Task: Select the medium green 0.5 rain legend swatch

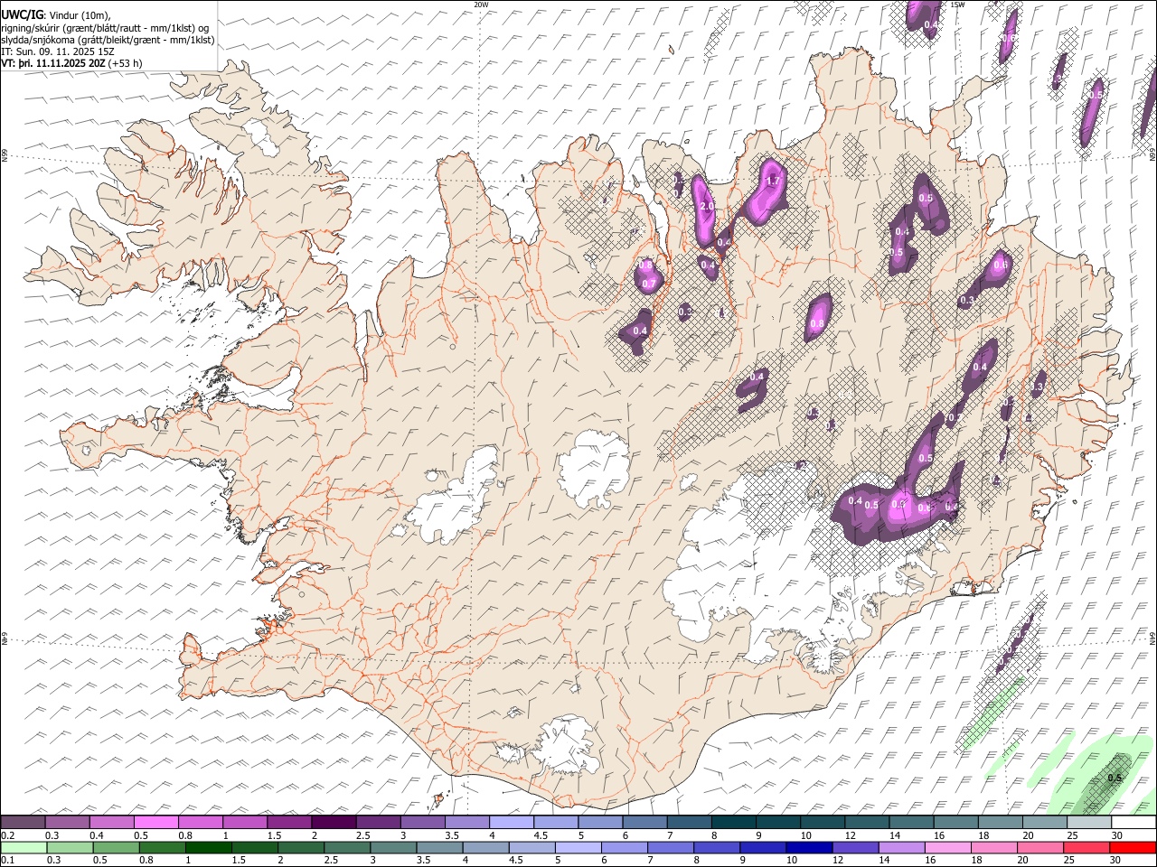Action: 116,848
